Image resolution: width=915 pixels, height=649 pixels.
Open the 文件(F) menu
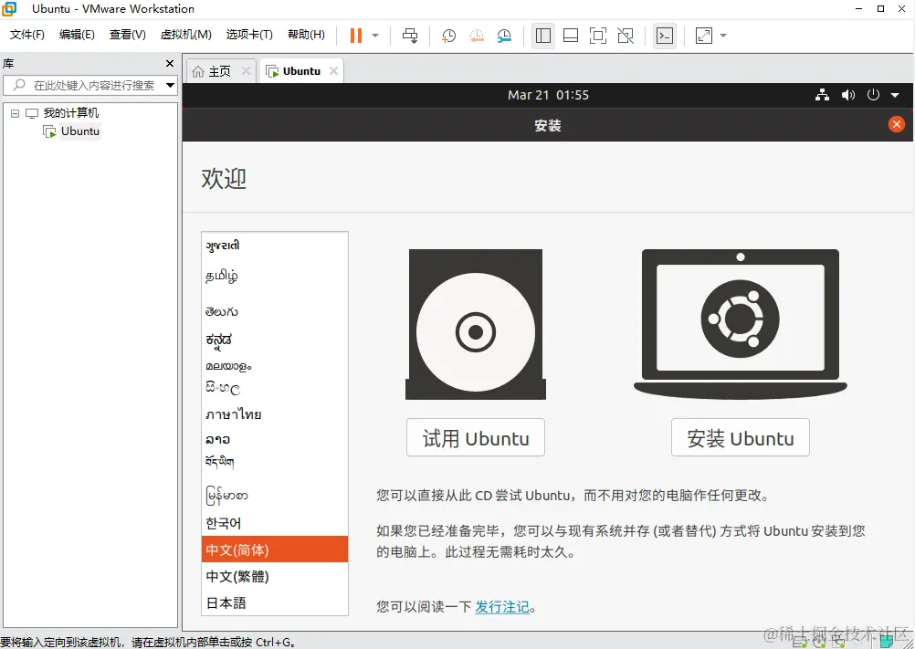click(27, 35)
